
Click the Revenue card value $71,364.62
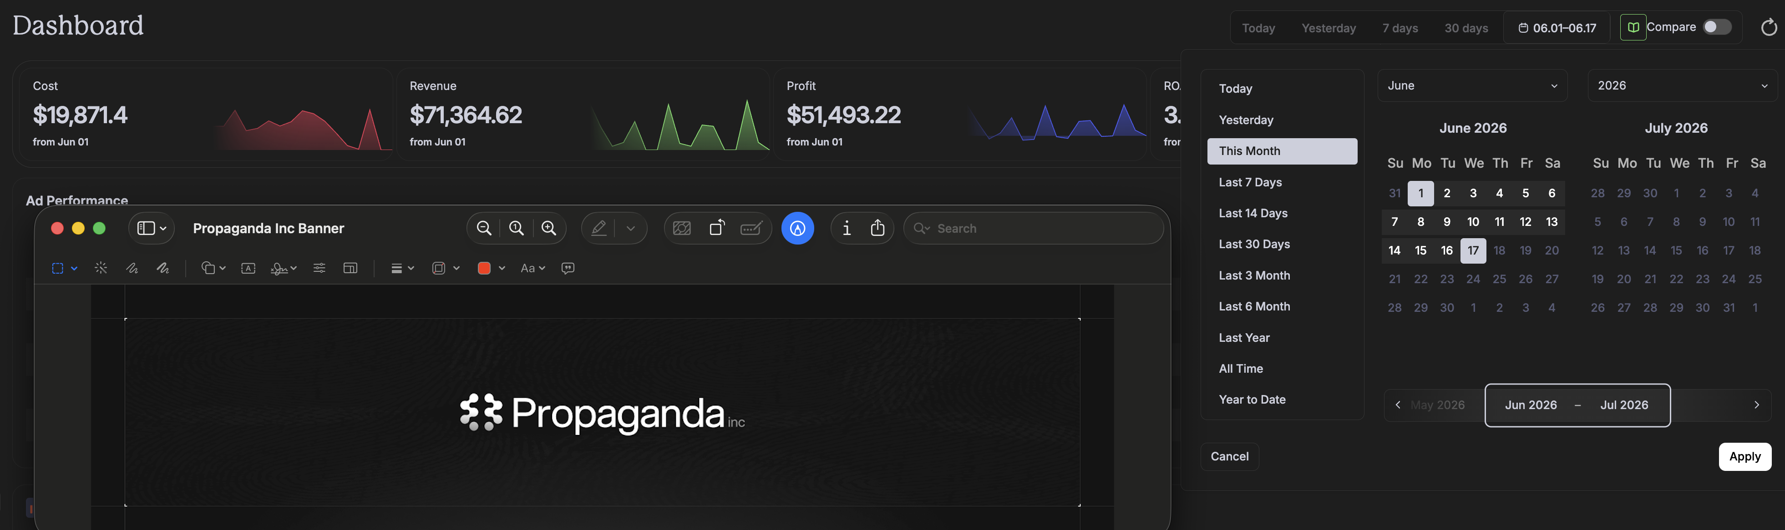tap(466, 115)
